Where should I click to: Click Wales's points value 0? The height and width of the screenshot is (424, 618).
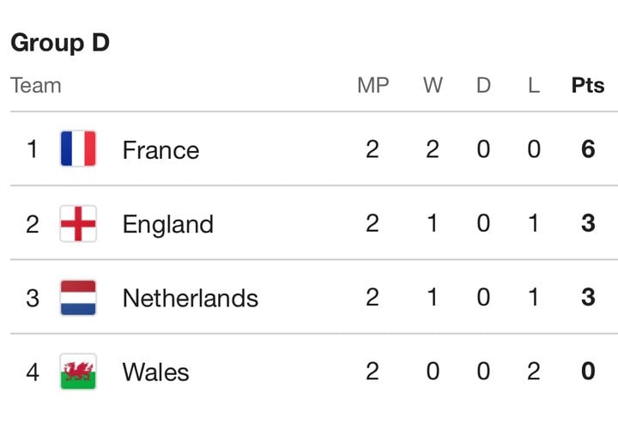point(588,371)
